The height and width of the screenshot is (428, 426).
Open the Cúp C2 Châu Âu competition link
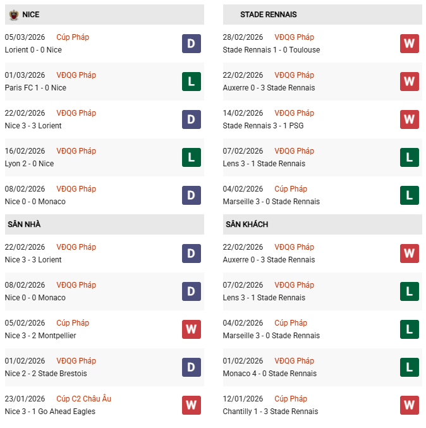pos(83,399)
